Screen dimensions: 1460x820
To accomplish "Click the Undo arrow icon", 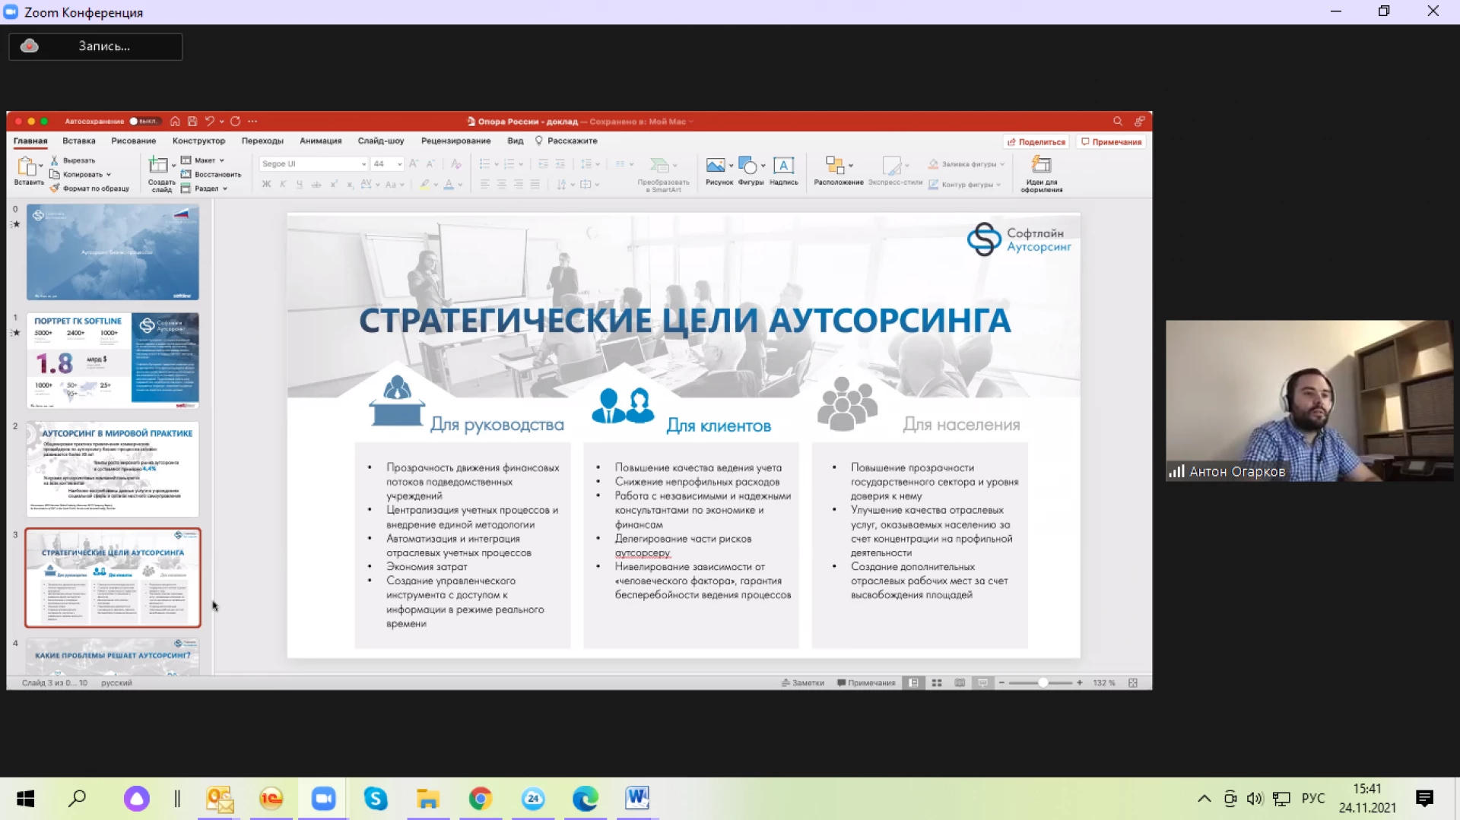I will coord(209,121).
